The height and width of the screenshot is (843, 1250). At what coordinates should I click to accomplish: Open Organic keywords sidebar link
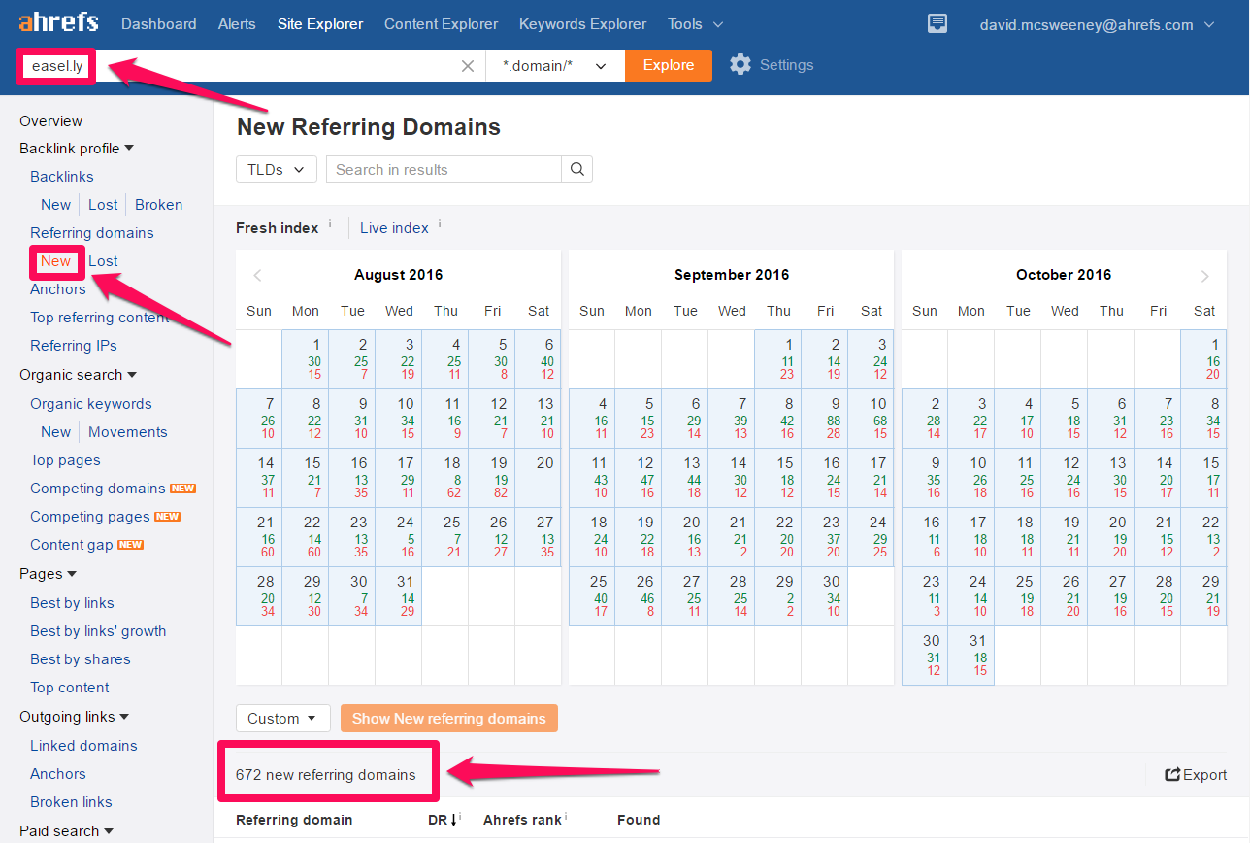[x=91, y=404]
